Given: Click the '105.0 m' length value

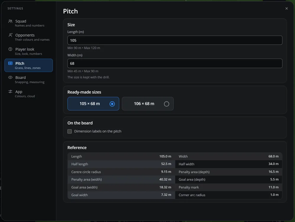Looking at the screenshot, I should pyautogui.click(x=165, y=156).
